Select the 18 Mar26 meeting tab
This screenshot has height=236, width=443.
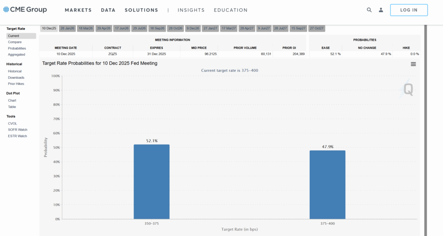(85, 28)
